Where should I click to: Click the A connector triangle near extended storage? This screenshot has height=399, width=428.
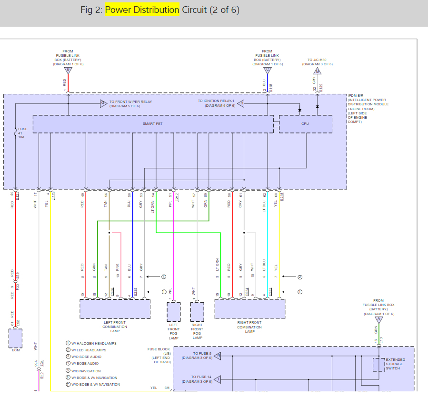[379, 320]
